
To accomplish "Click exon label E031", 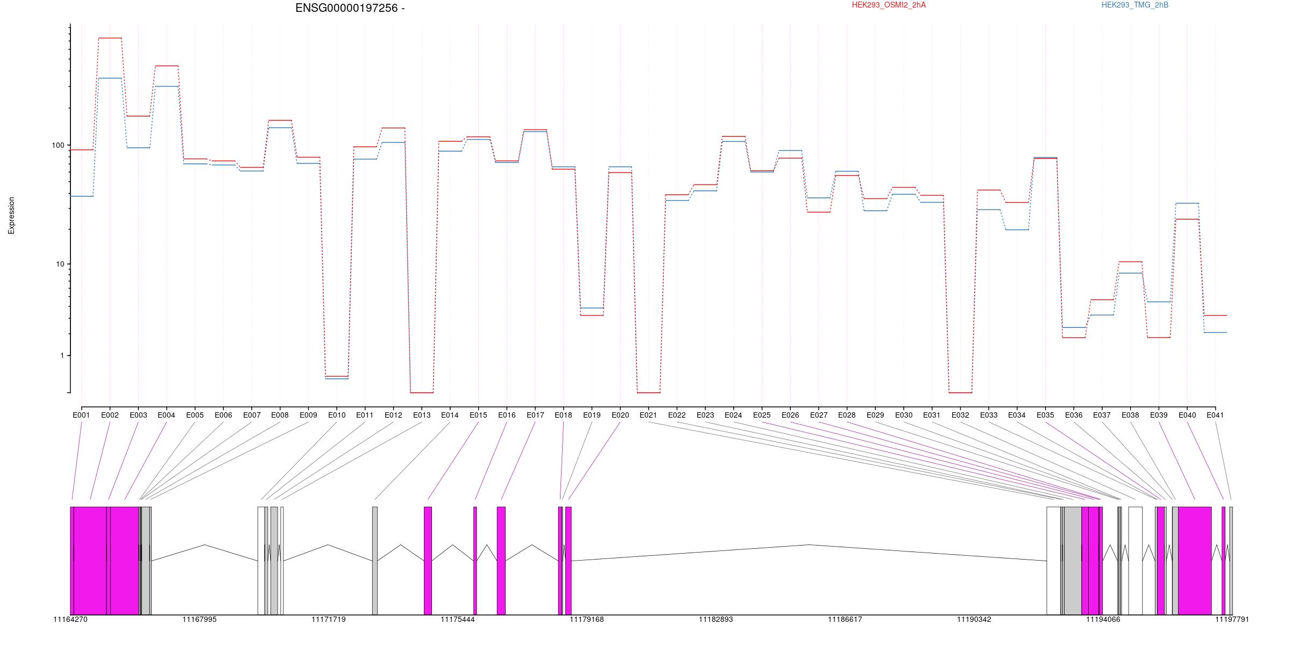I will pos(932,415).
